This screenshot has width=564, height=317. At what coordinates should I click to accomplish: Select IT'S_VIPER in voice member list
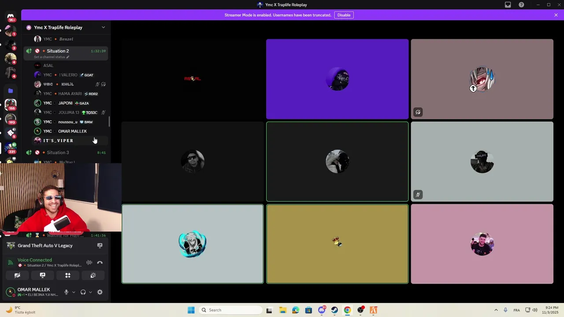(70, 140)
